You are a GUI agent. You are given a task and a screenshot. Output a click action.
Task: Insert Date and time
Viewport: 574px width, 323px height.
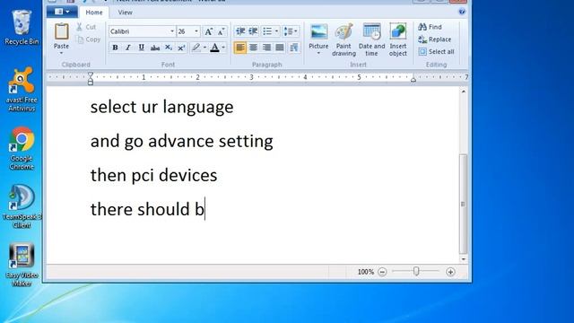(371, 39)
